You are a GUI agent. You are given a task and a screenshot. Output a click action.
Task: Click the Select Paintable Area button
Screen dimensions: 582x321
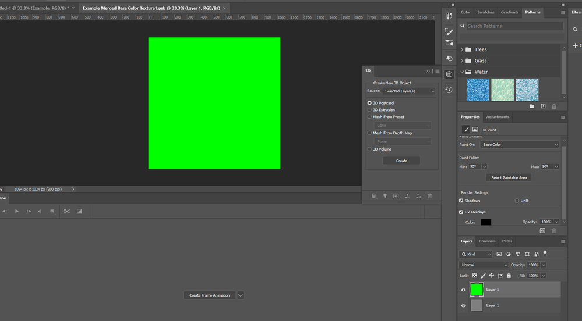coord(509,177)
